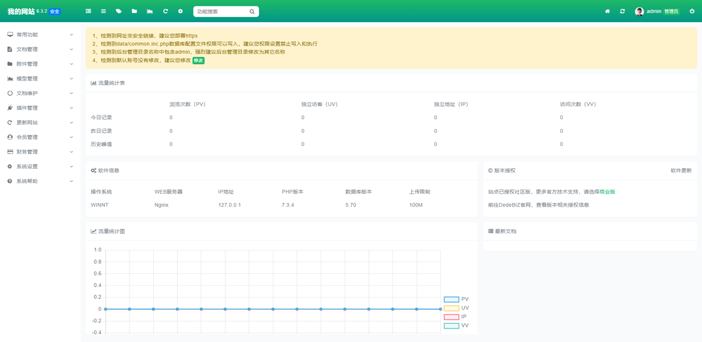The image size is (702, 342).
Task: Click the 访问次数（VV） column header
Action: [578, 104]
